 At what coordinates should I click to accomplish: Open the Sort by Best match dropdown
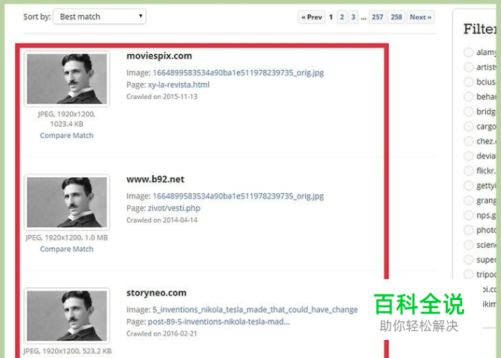point(99,17)
